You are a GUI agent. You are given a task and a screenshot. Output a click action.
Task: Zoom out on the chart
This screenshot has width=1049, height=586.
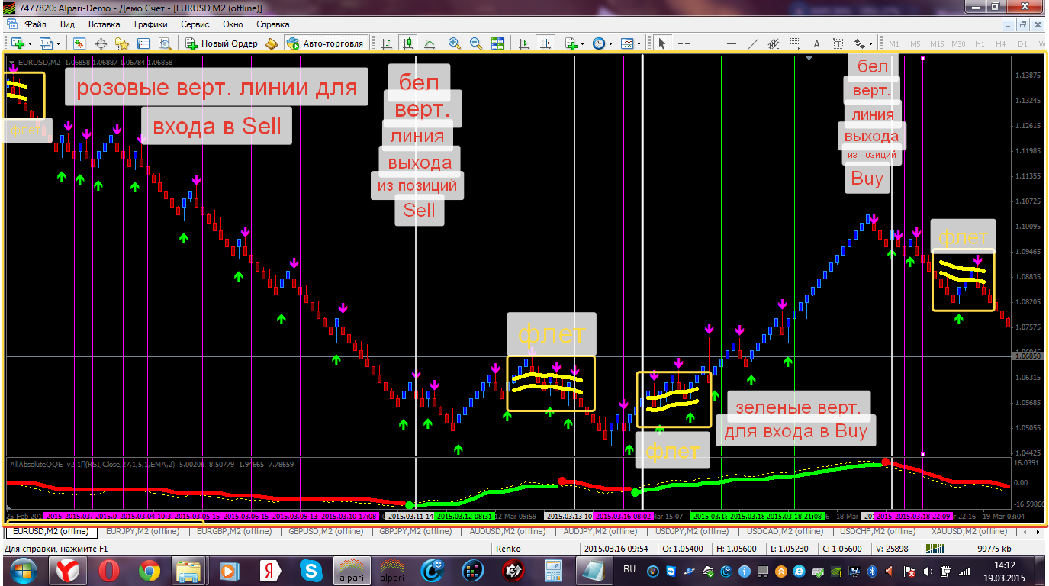click(x=476, y=43)
